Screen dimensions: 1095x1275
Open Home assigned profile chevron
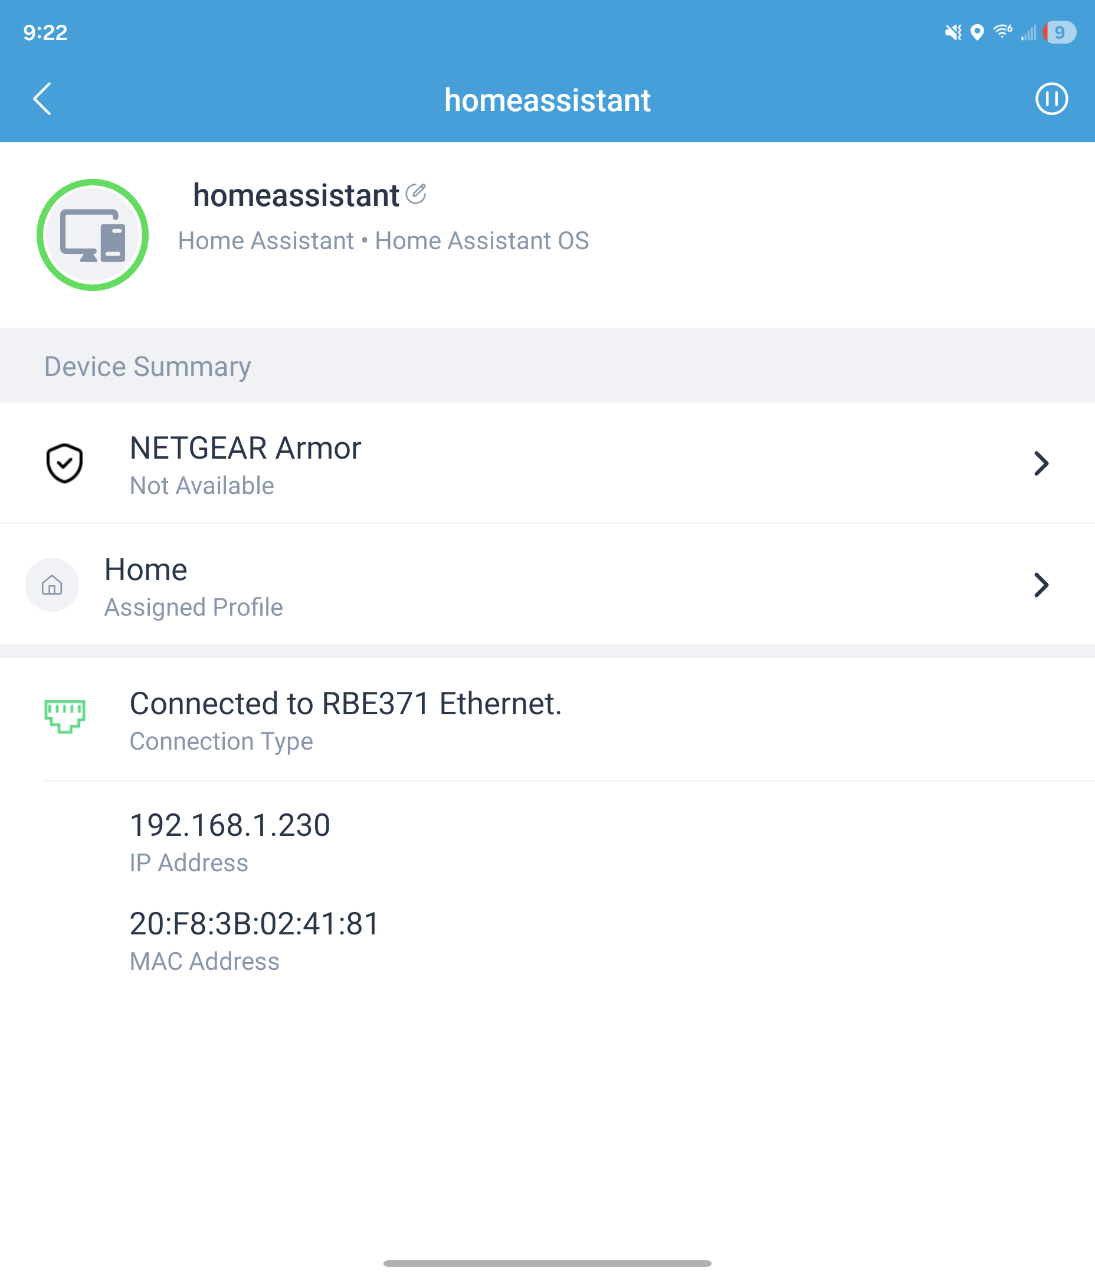click(x=1040, y=585)
